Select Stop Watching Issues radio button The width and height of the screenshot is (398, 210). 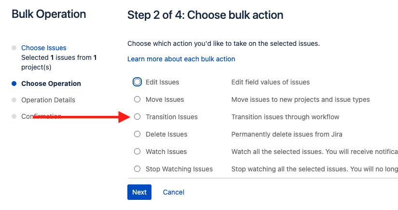coord(137,169)
